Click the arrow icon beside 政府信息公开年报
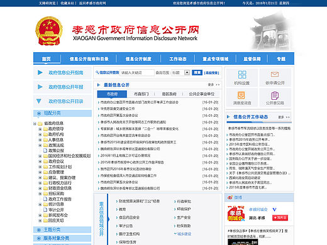This screenshot has height=245, width=327. [x=40, y=87]
